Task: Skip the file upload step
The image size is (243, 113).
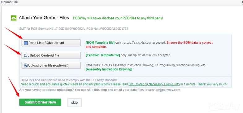Action: (x=74, y=102)
